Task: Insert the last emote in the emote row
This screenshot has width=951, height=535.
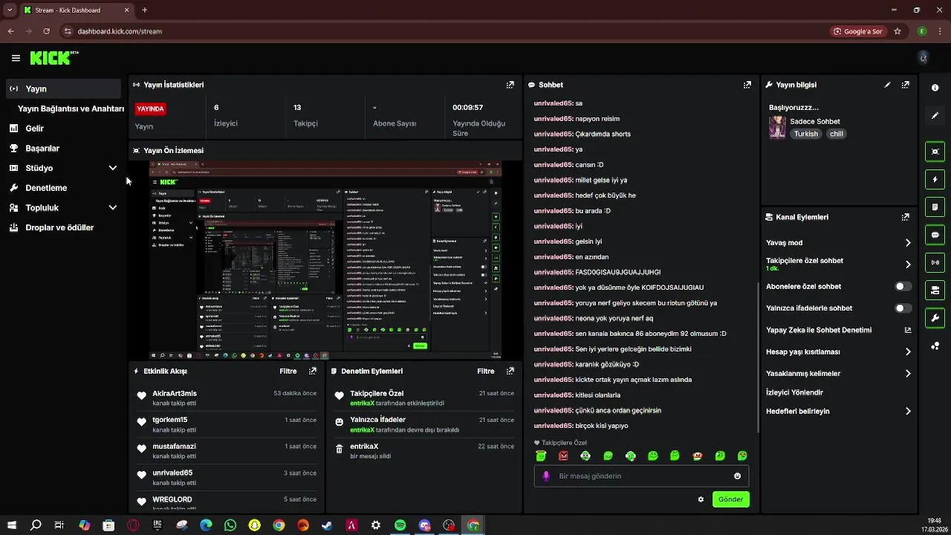Action: (742, 455)
